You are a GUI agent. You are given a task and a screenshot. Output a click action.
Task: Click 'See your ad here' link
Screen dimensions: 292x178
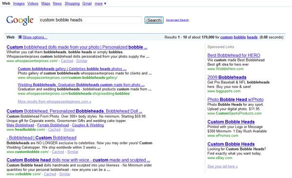pos(222,166)
